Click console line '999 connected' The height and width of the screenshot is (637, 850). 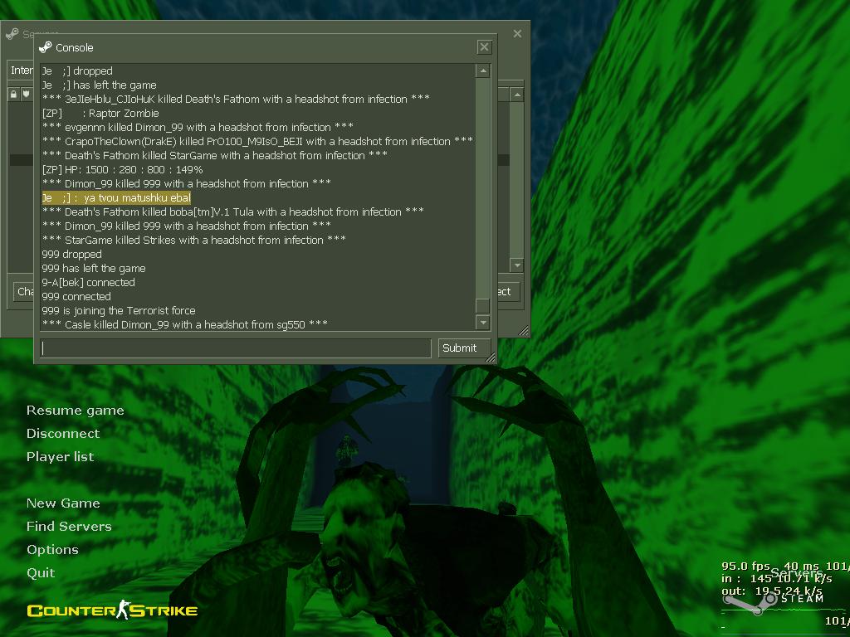point(76,296)
